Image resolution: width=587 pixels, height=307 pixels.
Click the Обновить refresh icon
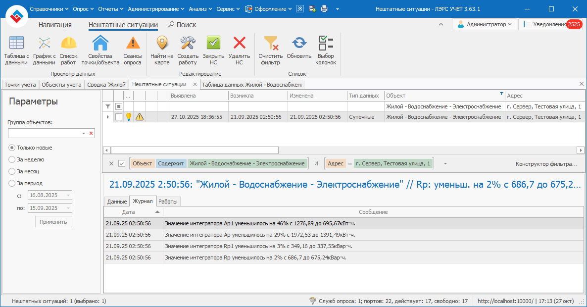point(299,51)
